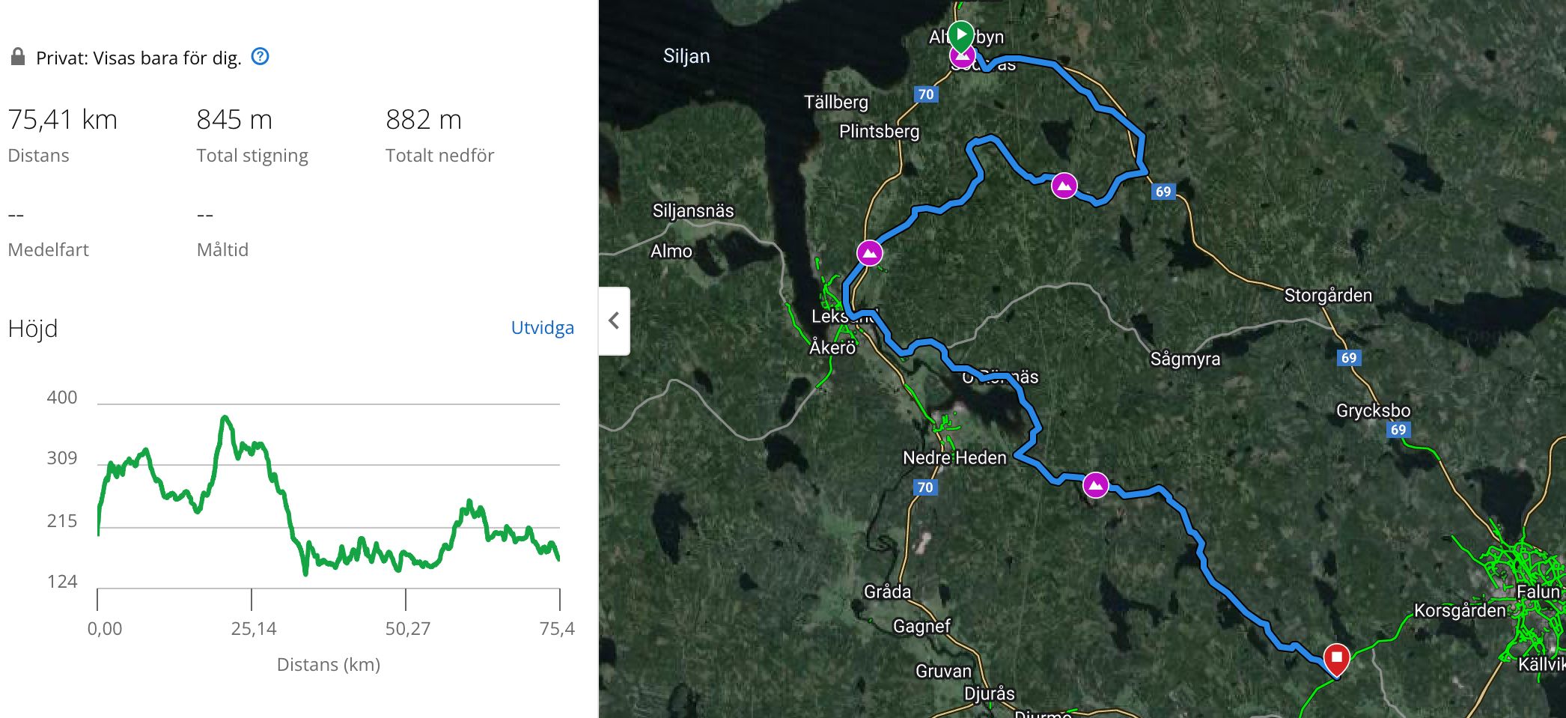
Task: Click the road 70 shield near Tällberg
Action: pos(926,94)
